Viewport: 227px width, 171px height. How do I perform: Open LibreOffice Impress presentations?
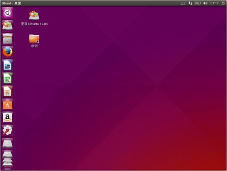(7, 91)
